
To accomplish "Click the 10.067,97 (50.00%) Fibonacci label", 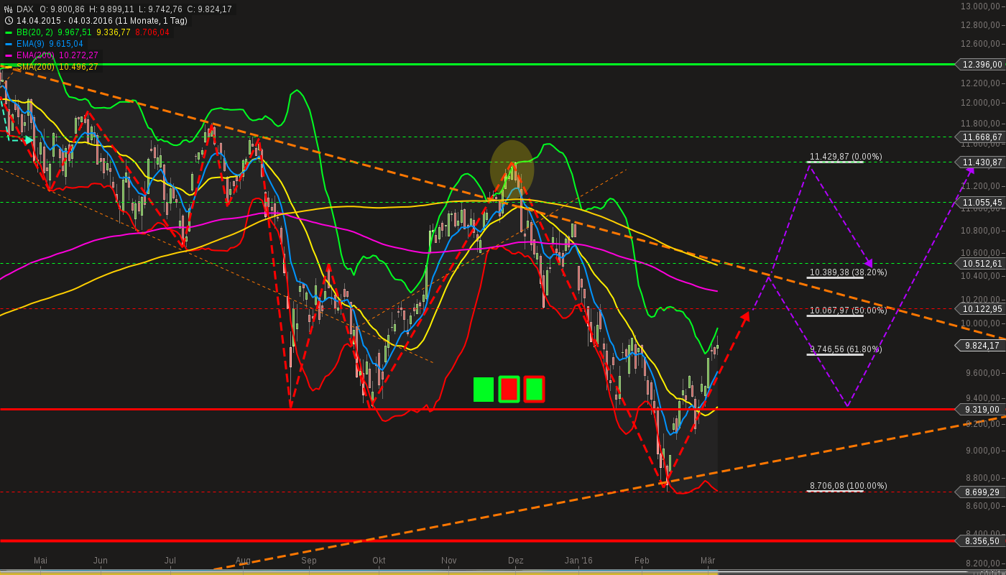I will [x=846, y=310].
